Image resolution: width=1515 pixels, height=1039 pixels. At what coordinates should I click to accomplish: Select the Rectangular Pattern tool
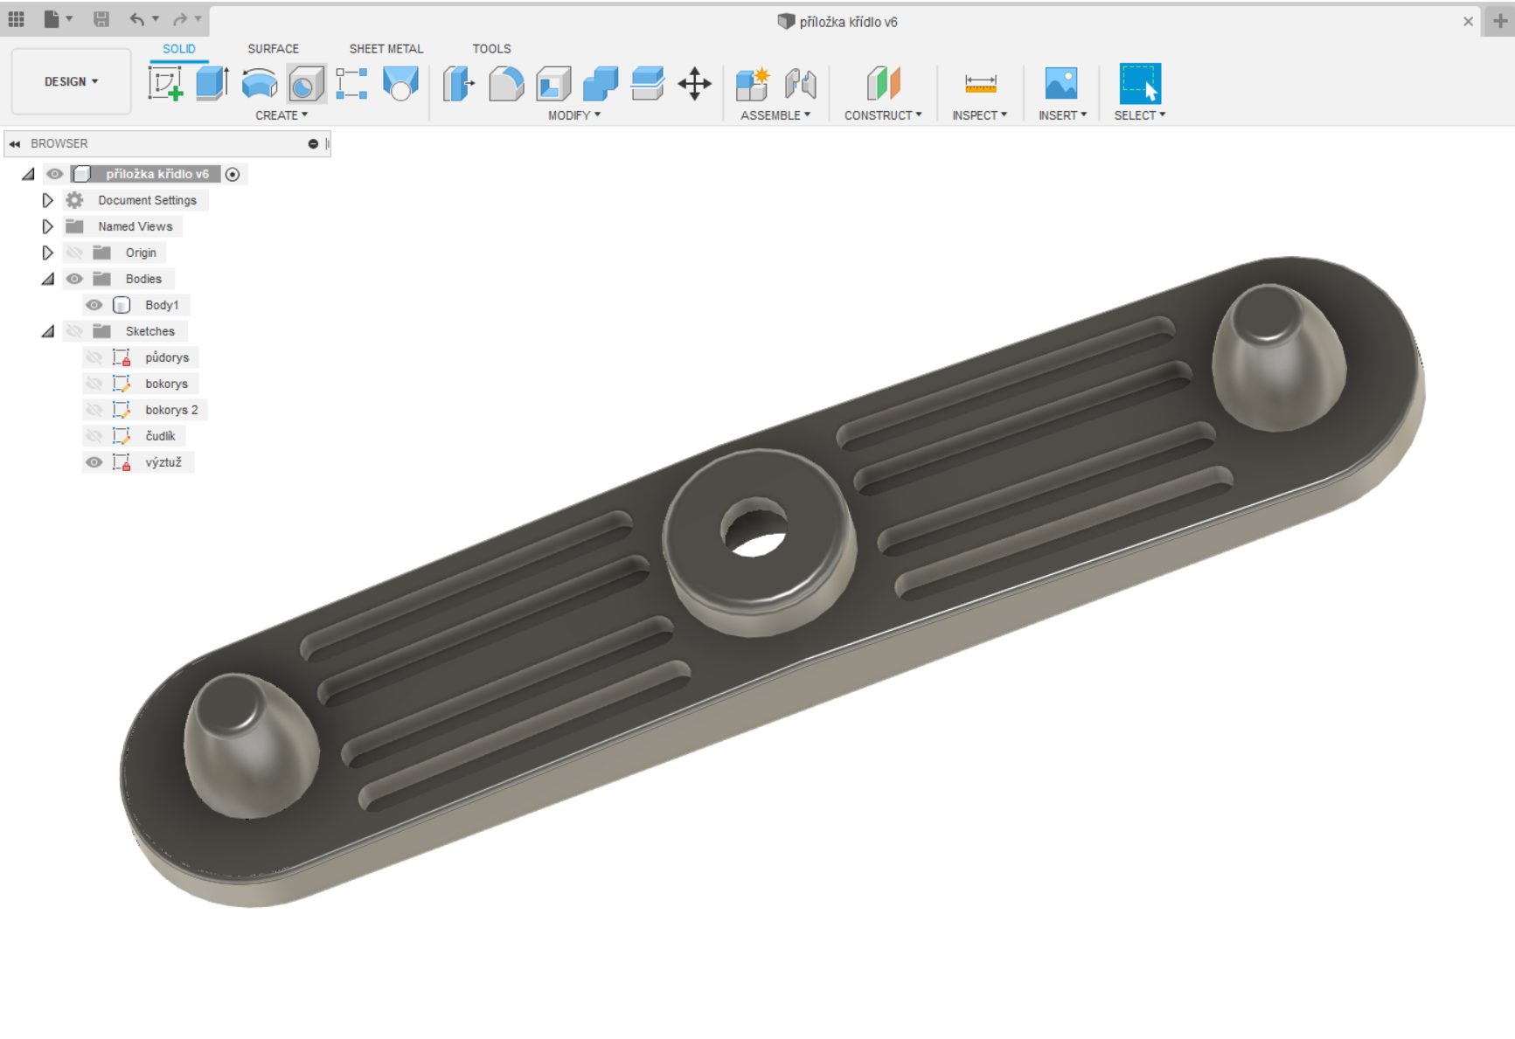point(352,84)
